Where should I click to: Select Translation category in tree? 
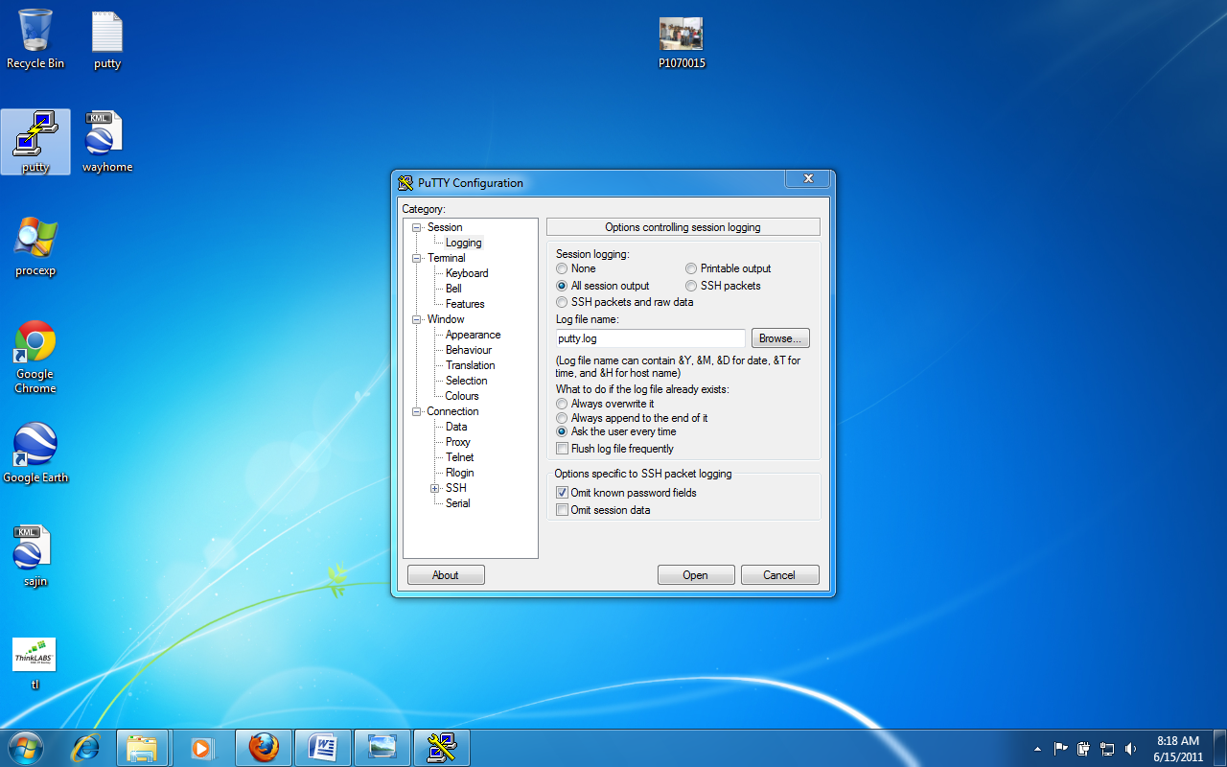470,365
